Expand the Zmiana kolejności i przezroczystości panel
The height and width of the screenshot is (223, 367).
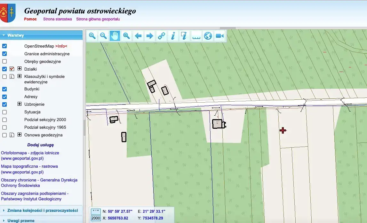click(42, 210)
